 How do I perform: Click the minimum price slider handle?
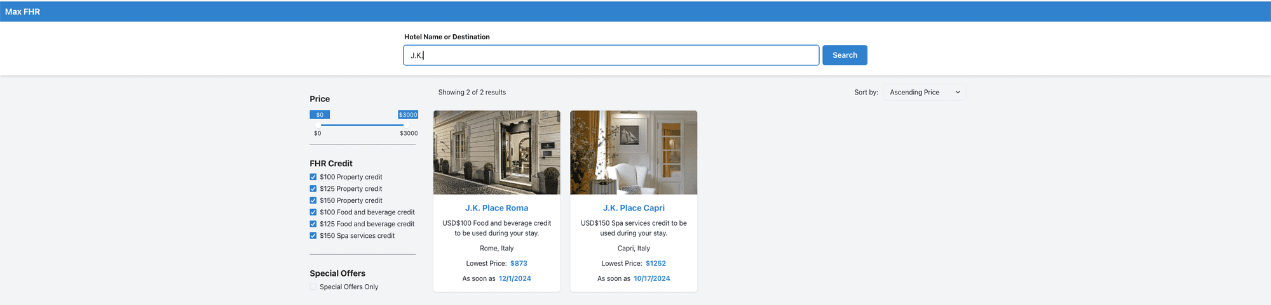tap(320, 125)
